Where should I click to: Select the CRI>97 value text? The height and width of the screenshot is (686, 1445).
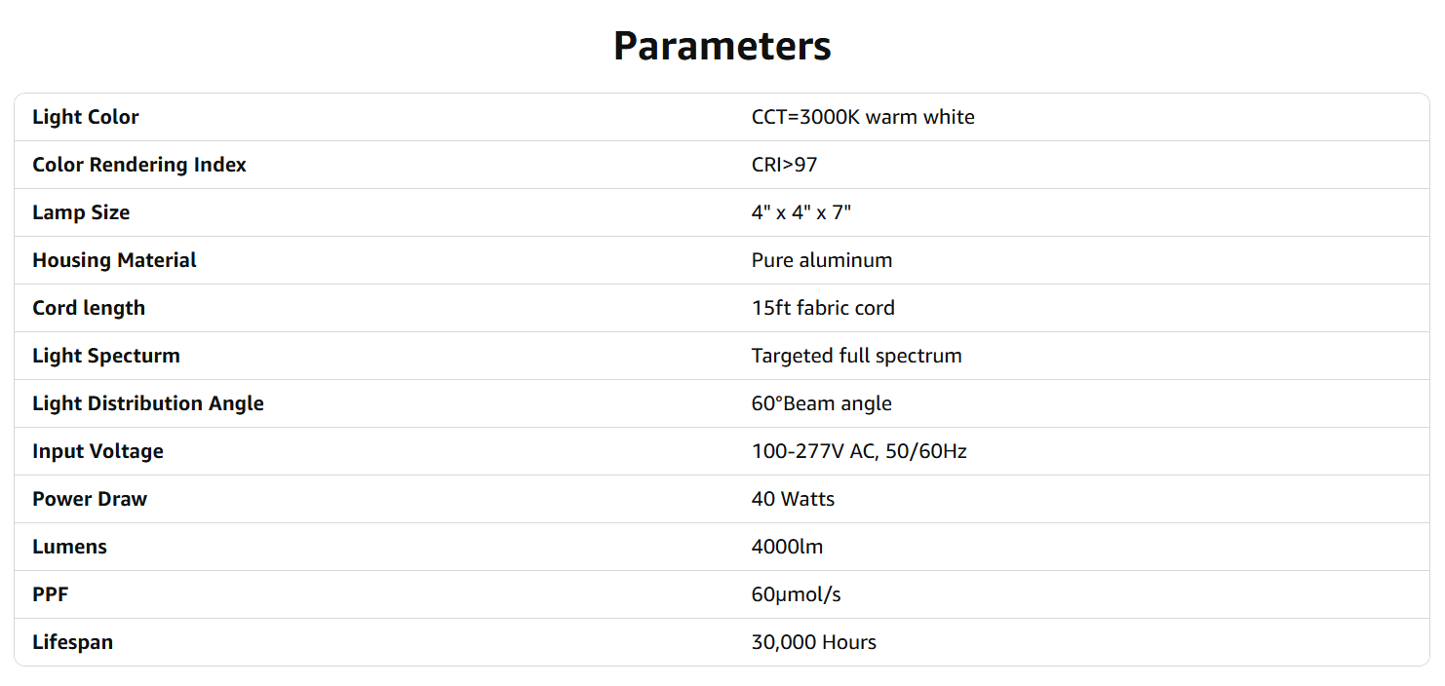tap(784, 165)
